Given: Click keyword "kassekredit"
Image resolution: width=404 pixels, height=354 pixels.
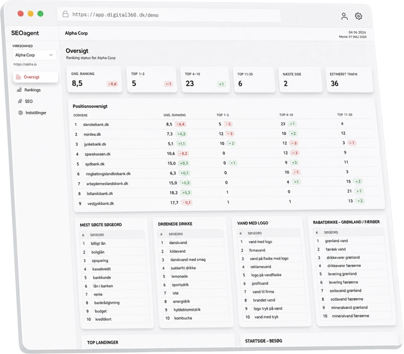Looking at the screenshot, I should point(101,269).
